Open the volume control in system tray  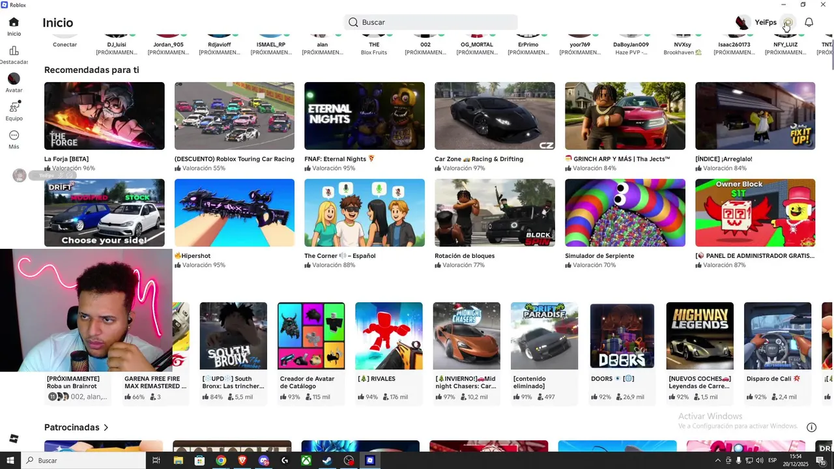759,461
